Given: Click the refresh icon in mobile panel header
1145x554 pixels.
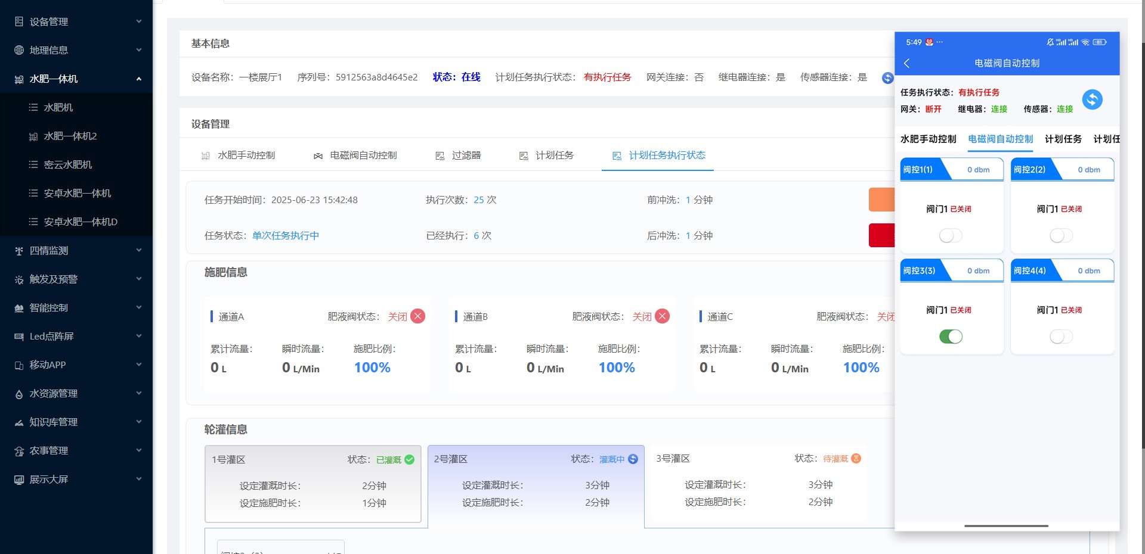Looking at the screenshot, I should [x=1092, y=99].
